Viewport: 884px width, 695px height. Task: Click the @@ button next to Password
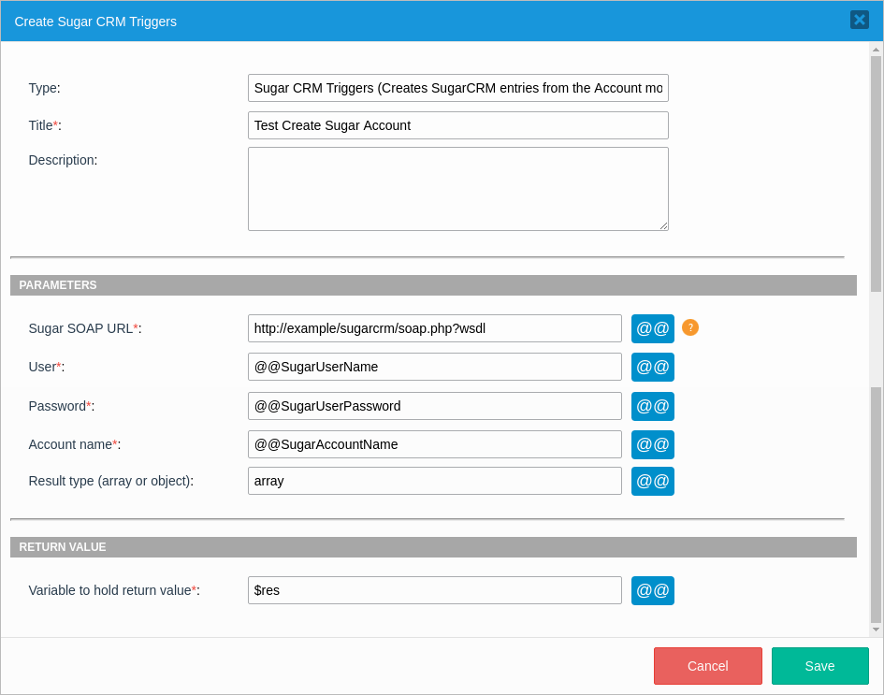pyautogui.click(x=652, y=406)
